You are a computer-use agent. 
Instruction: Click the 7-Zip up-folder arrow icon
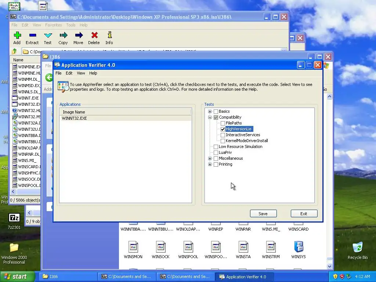click(x=14, y=51)
